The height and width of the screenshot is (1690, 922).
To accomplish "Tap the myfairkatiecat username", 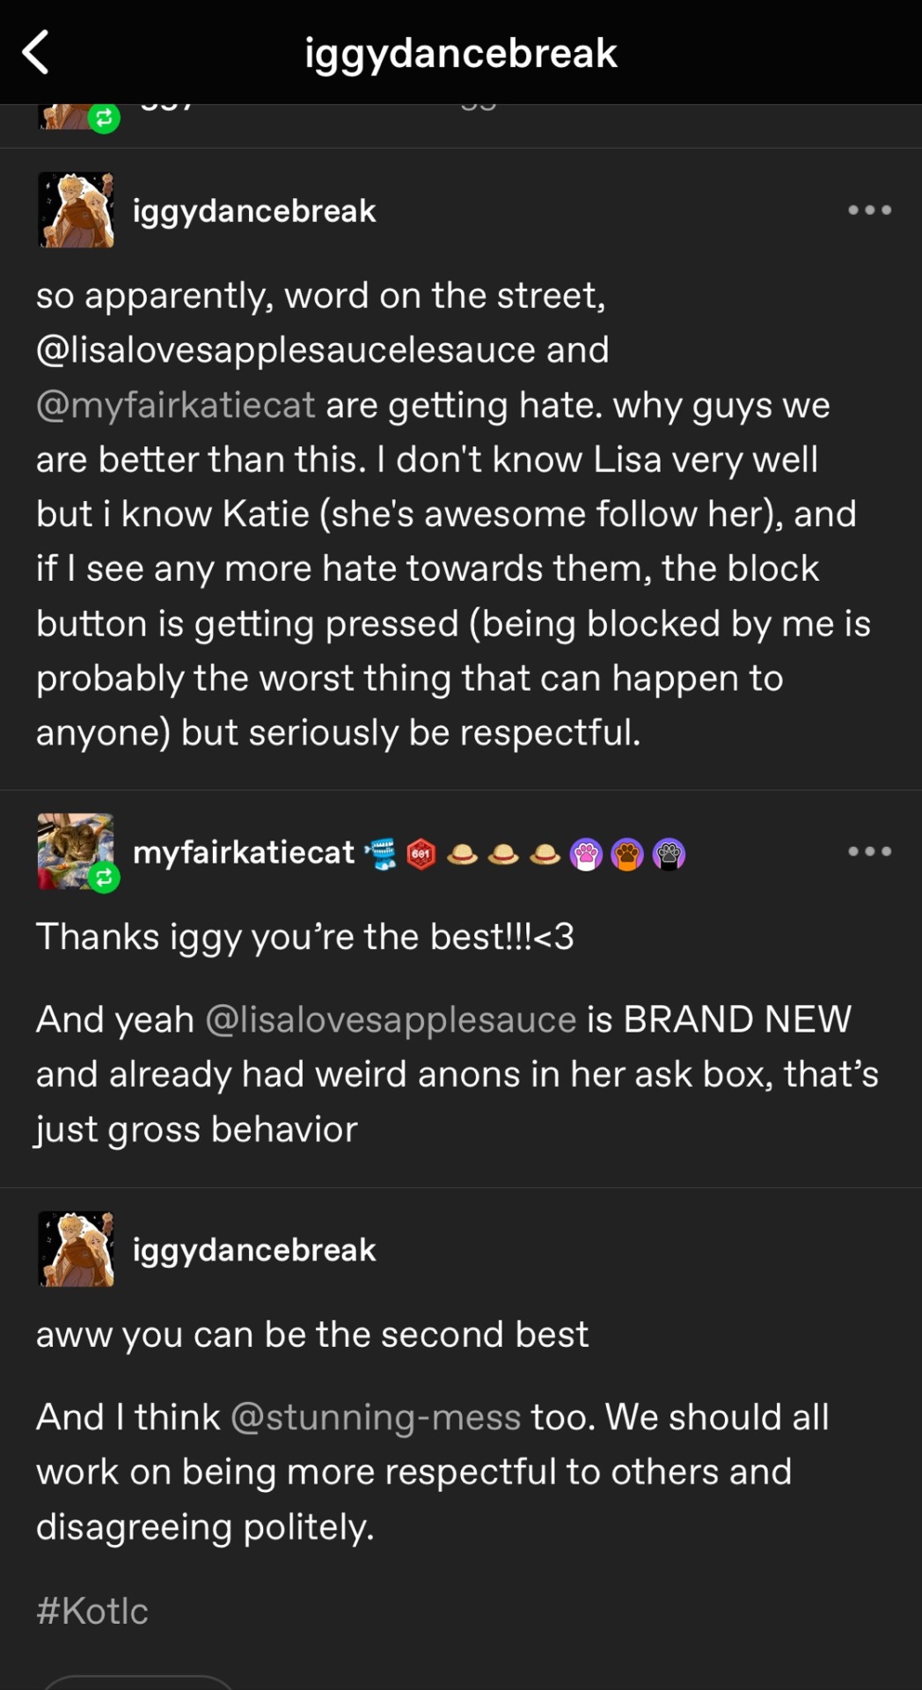I will (244, 852).
